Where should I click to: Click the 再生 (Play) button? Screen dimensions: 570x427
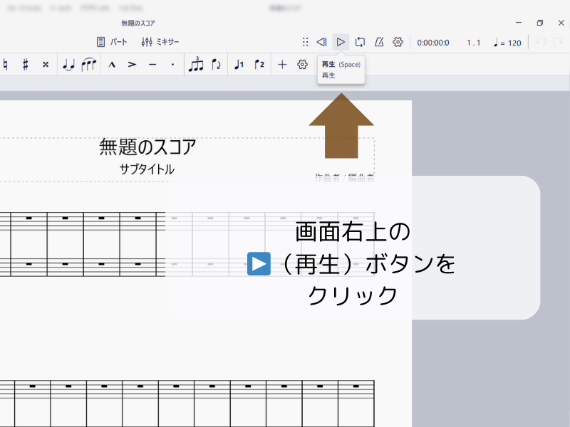pyautogui.click(x=341, y=41)
